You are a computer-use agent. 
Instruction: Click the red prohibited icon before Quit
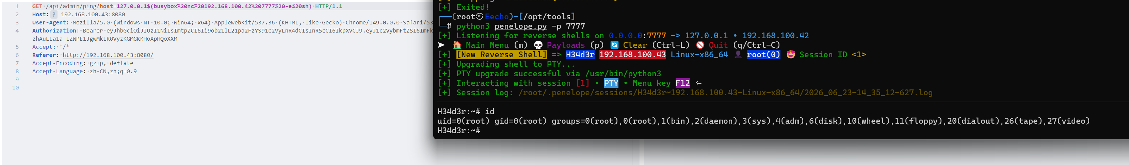pyautogui.click(x=700, y=45)
